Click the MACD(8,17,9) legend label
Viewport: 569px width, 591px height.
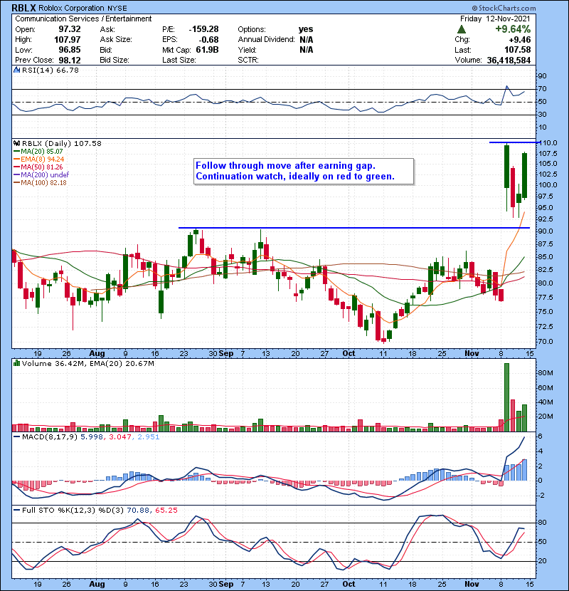point(50,437)
